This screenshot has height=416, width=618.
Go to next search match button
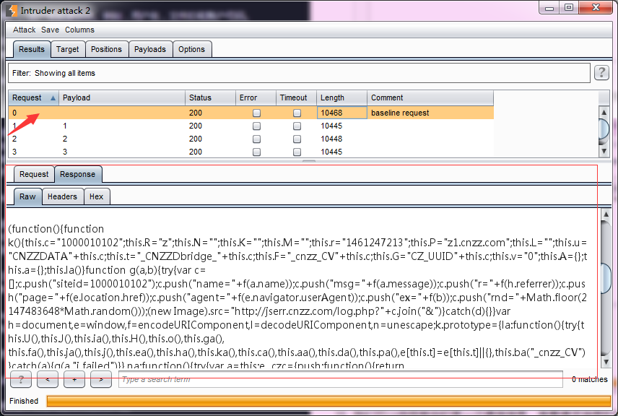point(100,379)
